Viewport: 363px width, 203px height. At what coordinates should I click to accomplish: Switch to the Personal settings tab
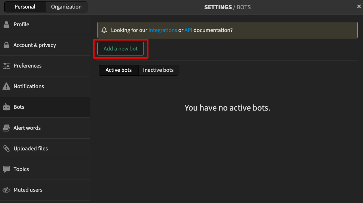(25, 7)
